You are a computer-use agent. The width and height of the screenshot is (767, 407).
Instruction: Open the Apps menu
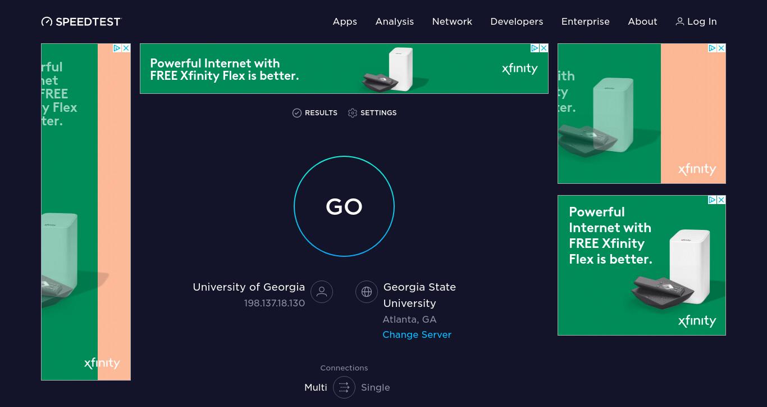tap(345, 21)
